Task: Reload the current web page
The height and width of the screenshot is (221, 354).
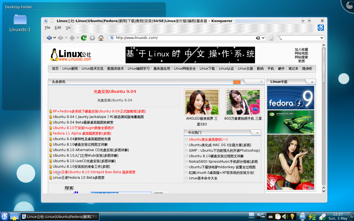Action: coord(84,38)
